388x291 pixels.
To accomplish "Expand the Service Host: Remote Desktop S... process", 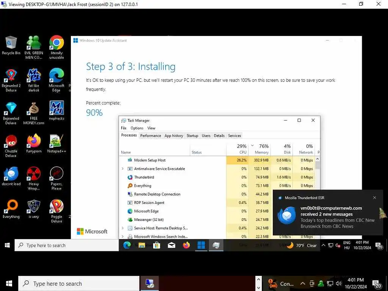I will pos(123,228).
